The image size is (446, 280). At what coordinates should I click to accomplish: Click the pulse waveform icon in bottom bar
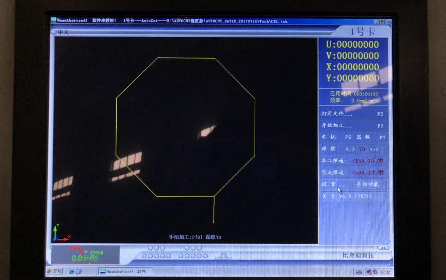pos(223,256)
